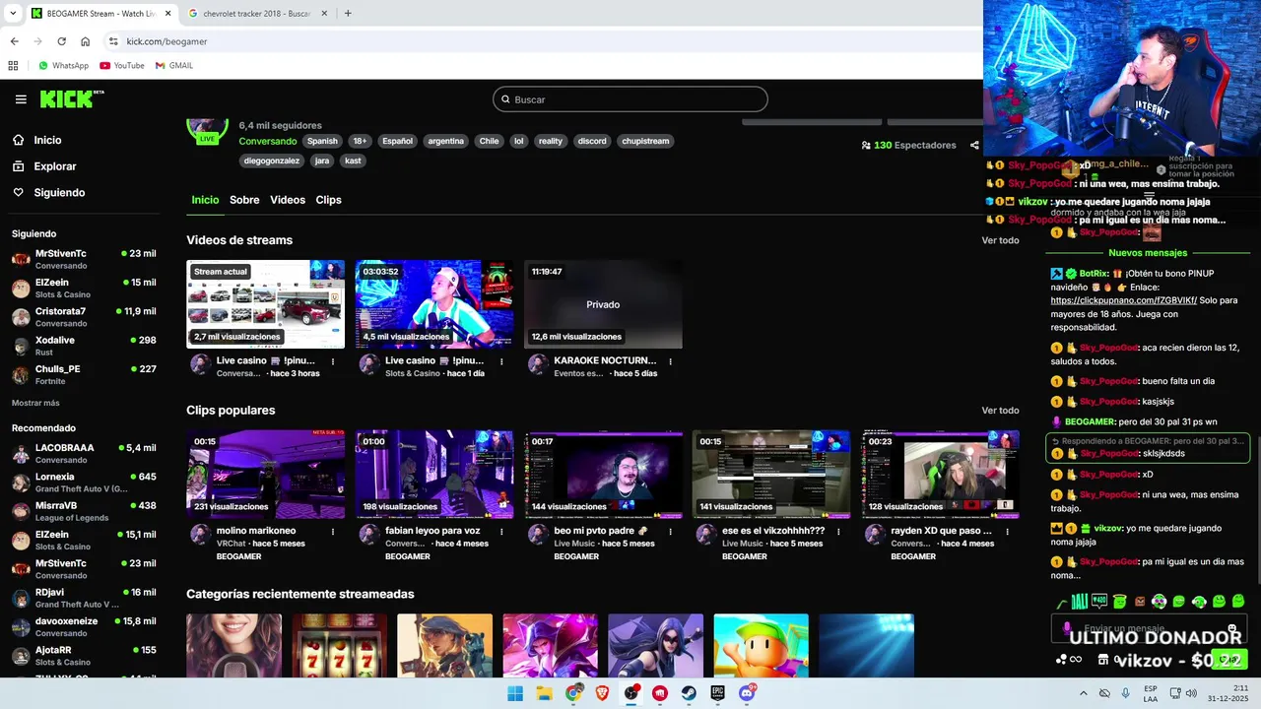Open Discord from the taskbar

pyautogui.click(x=747, y=693)
